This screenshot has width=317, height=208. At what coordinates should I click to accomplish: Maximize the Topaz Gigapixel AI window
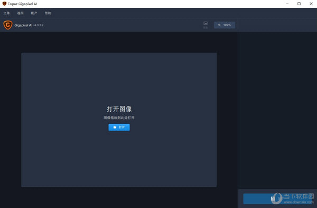[x=299, y=4]
